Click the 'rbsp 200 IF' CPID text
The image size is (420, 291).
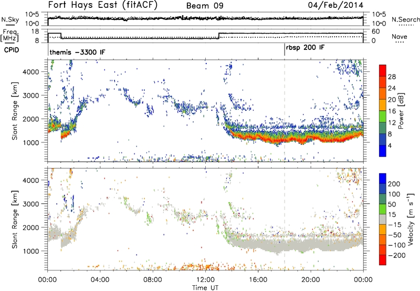pyautogui.click(x=305, y=48)
